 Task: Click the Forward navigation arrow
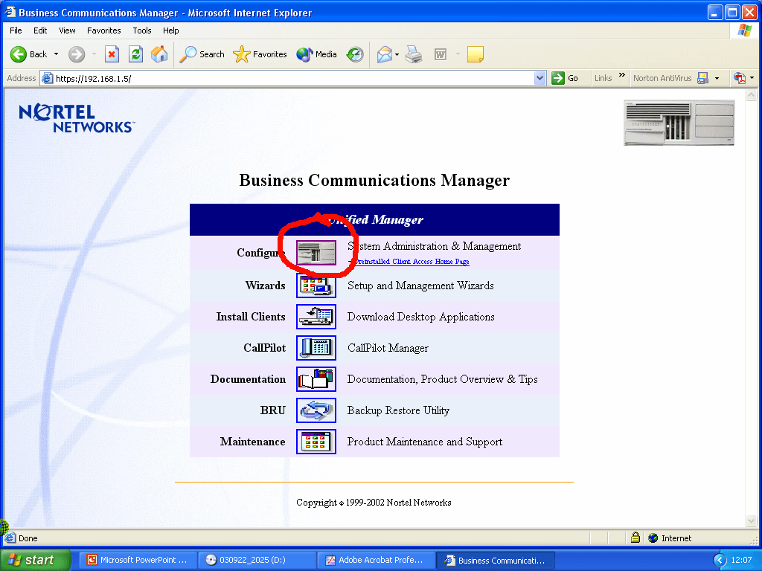(77, 54)
